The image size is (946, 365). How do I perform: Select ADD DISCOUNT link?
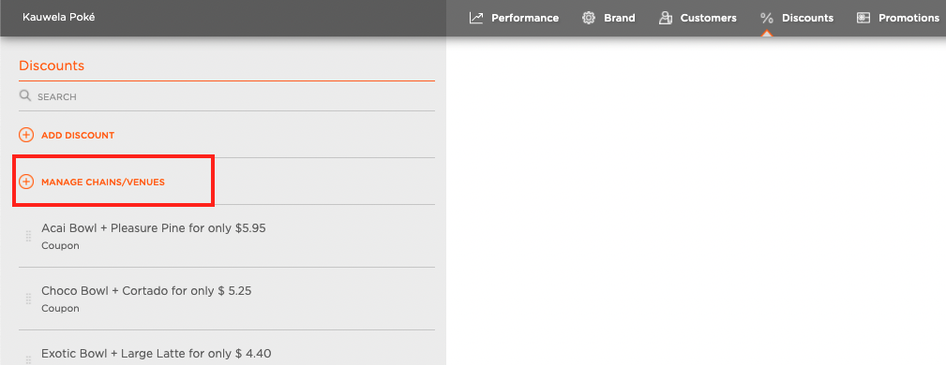pos(78,136)
